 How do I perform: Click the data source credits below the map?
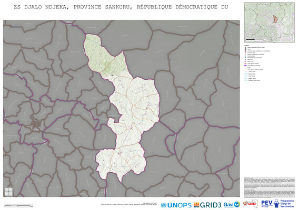point(129,204)
